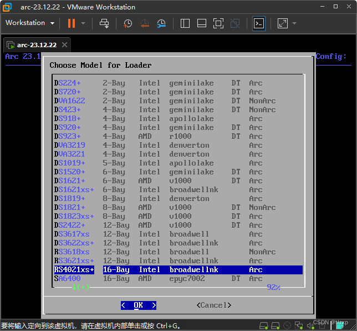Click the 92% scroll position indicator
Screen dimensions: 357x331
click(x=273, y=287)
